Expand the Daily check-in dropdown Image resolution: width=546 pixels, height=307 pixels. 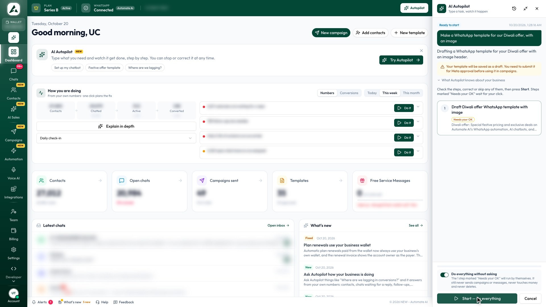click(x=116, y=138)
